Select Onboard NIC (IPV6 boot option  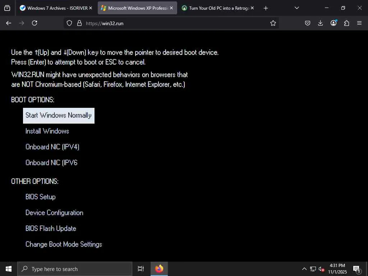click(x=51, y=163)
